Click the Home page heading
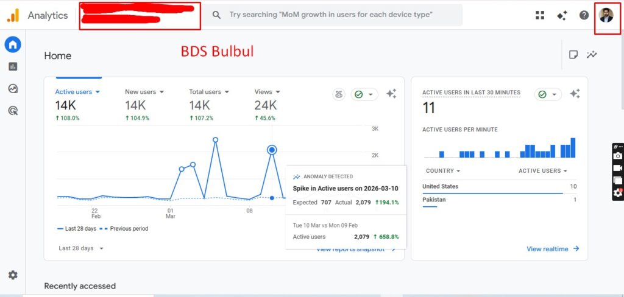Image resolution: width=624 pixels, height=297 pixels. (58, 55)
